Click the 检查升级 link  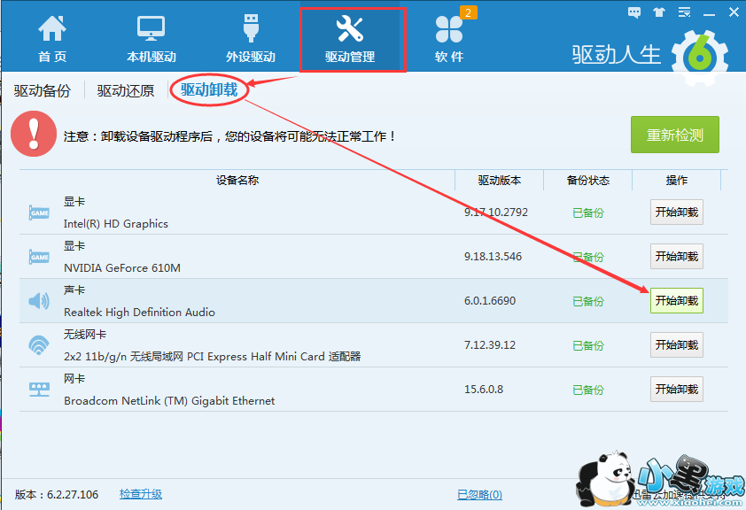pyautogui.click(x=140, y=494)
